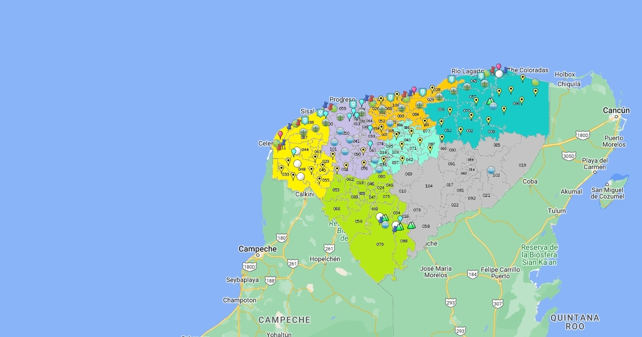This screenshot has height=337, width=642.
Task: Click the Tulum place label
Action: point(556,211)
